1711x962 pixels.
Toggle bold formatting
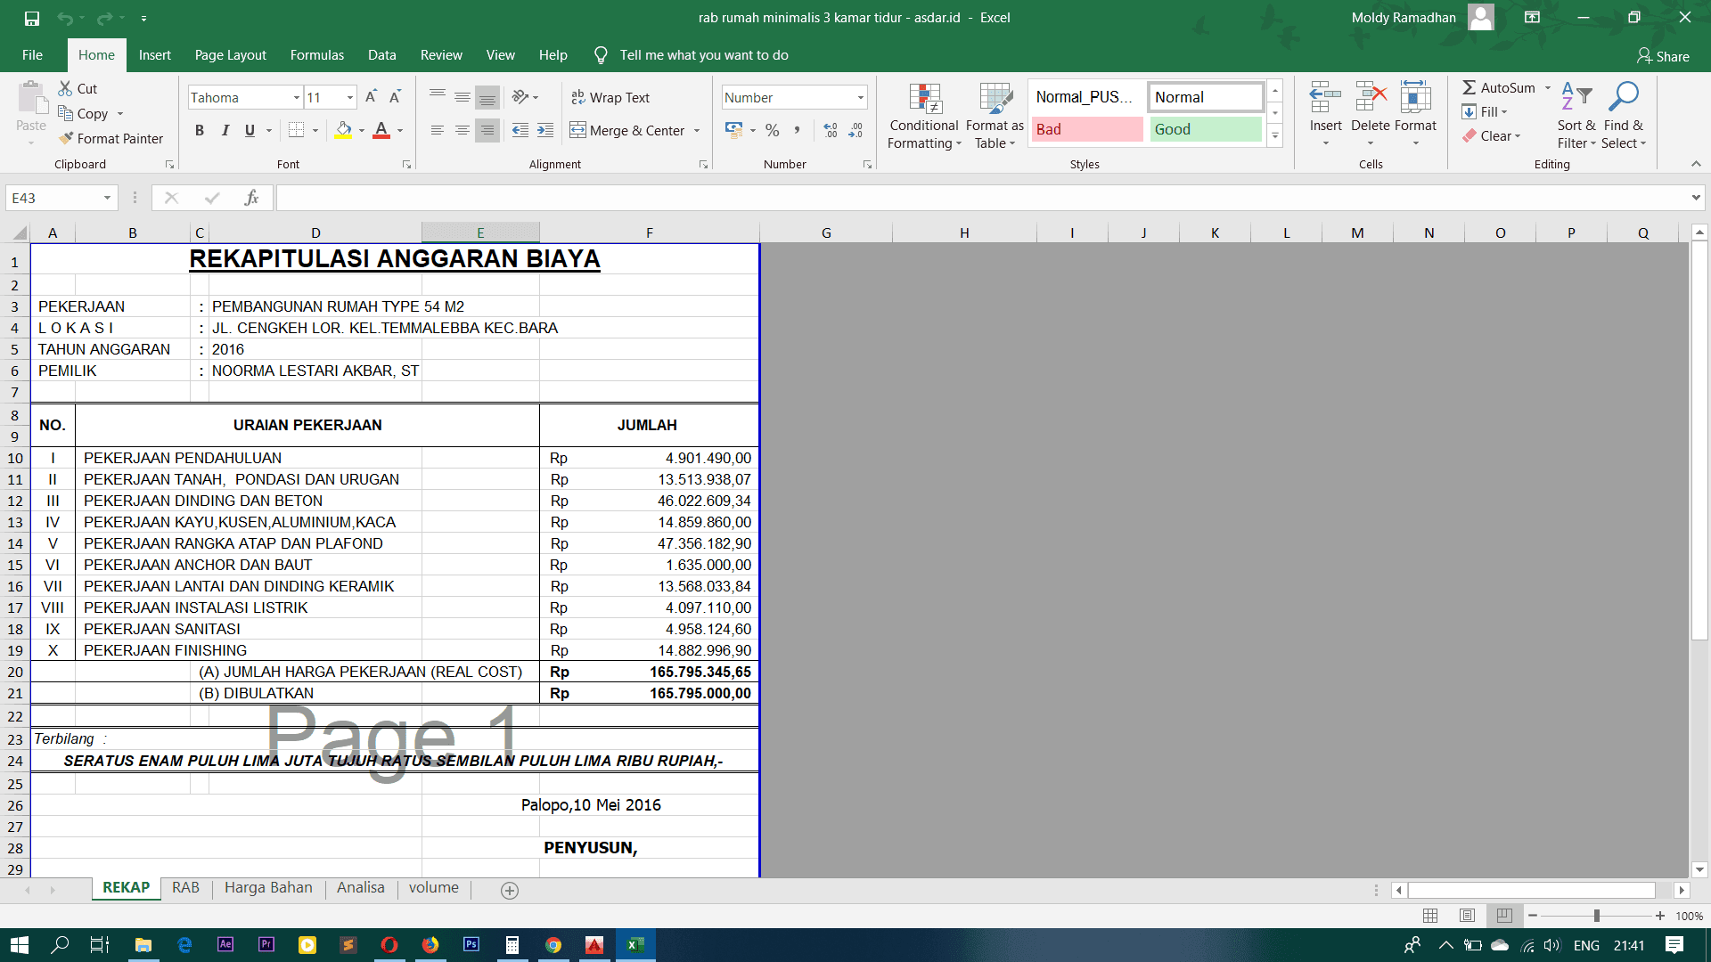click(200, 130)
